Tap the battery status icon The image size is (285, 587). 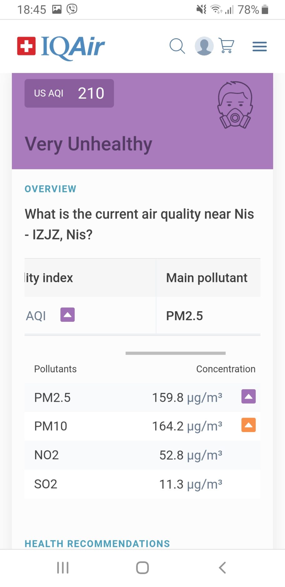(x=265, y=10)
